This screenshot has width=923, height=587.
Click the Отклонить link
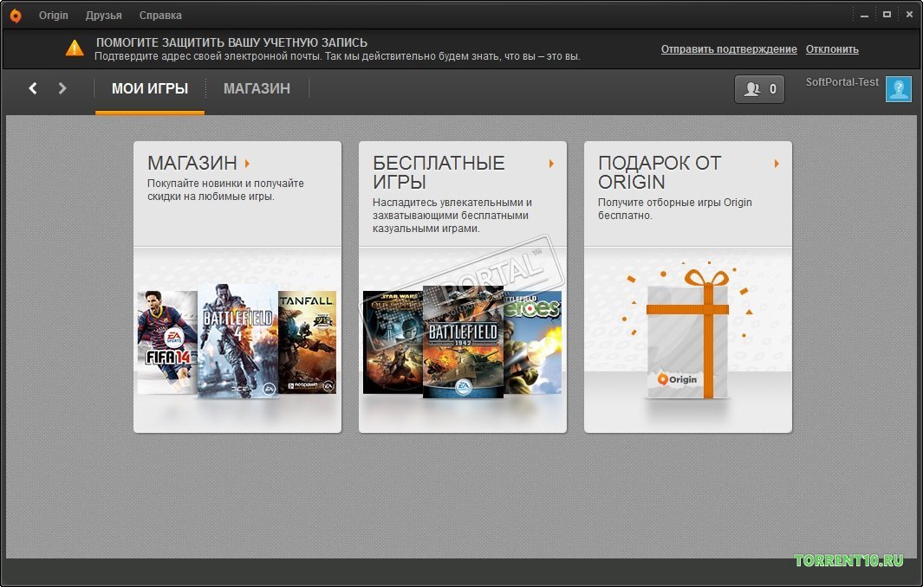pos(832,49)
